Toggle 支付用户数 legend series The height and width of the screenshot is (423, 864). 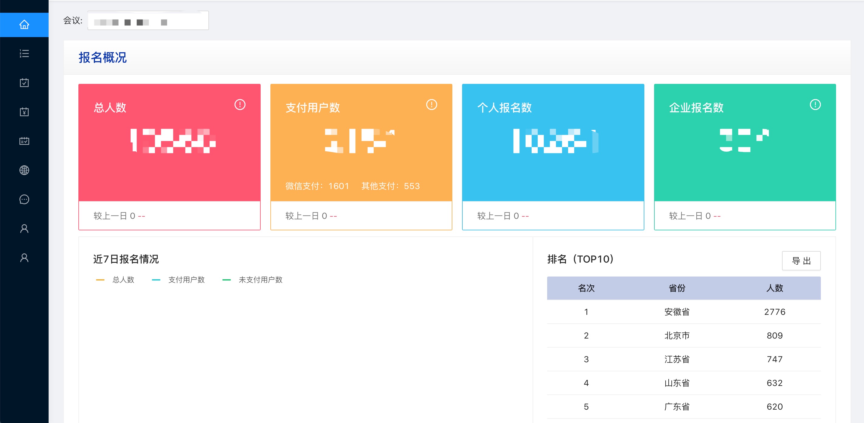[178, 280]
